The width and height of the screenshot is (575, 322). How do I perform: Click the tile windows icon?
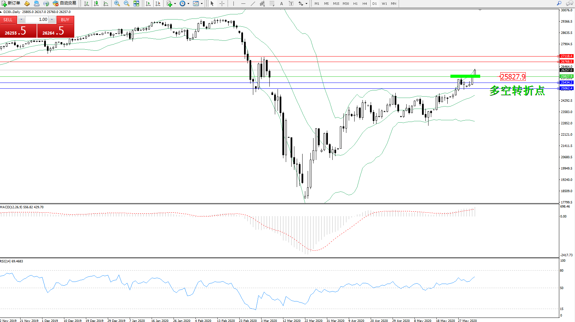pos(136,3)
